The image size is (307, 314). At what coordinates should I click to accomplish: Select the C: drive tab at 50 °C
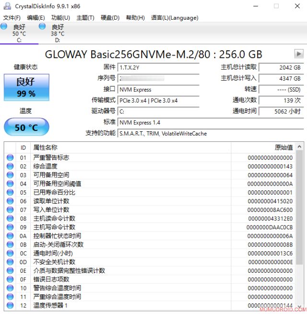[19, 33]
